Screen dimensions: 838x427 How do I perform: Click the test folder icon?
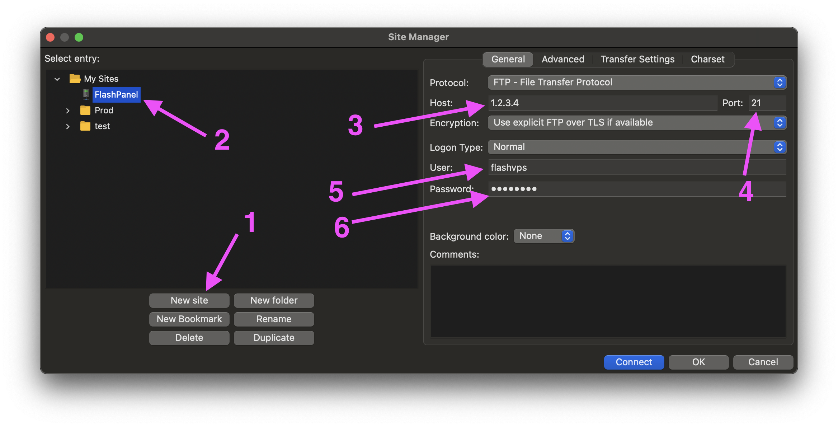click(85, 126)
